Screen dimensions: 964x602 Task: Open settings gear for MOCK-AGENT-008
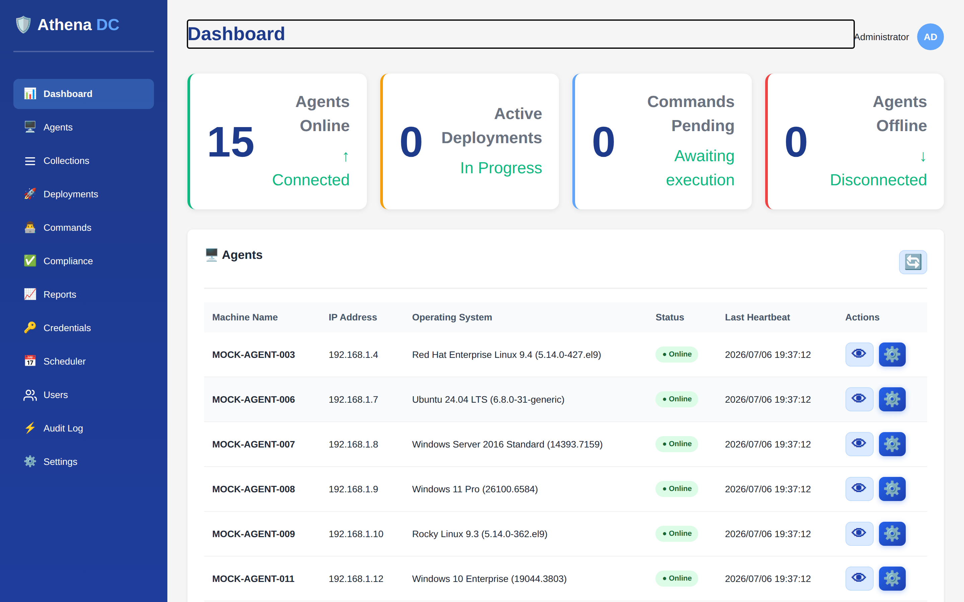point(892,489)
